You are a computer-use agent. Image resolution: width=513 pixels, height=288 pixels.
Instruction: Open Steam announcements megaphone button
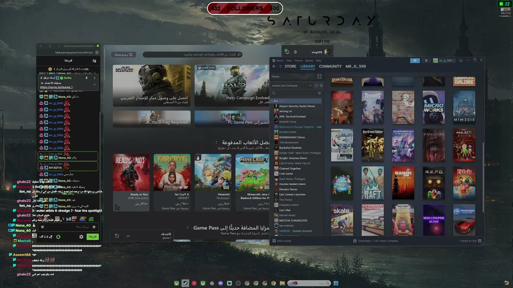(x=415, y=60)
